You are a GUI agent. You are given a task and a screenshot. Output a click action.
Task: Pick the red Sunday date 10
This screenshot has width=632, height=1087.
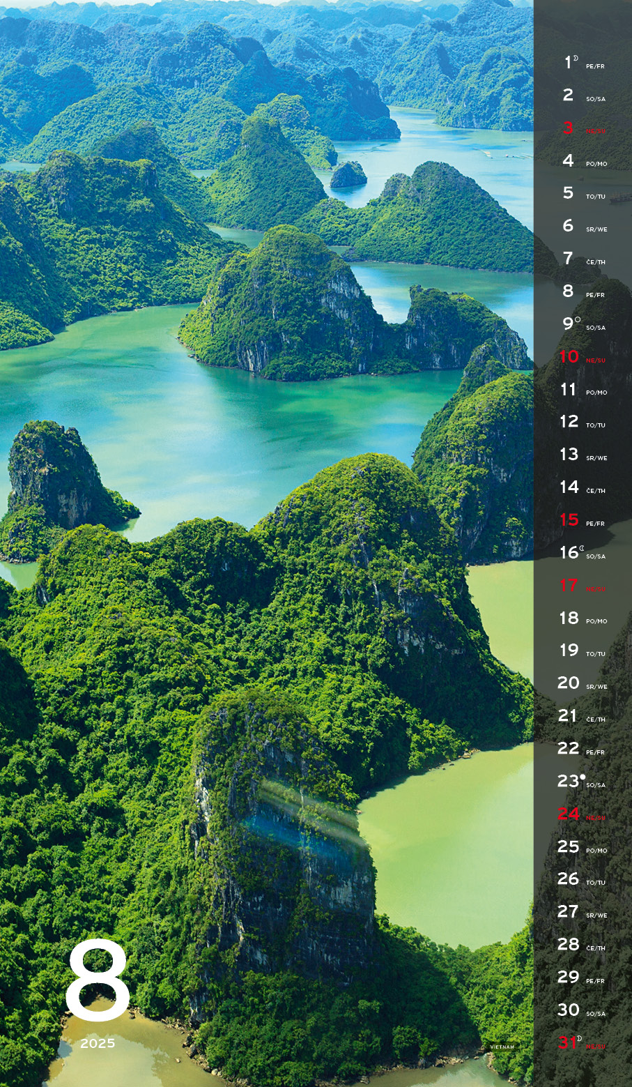click(x=569, y=356)
